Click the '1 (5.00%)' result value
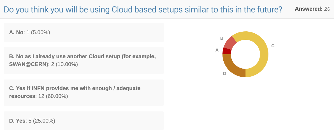 (x=38, y=32)
